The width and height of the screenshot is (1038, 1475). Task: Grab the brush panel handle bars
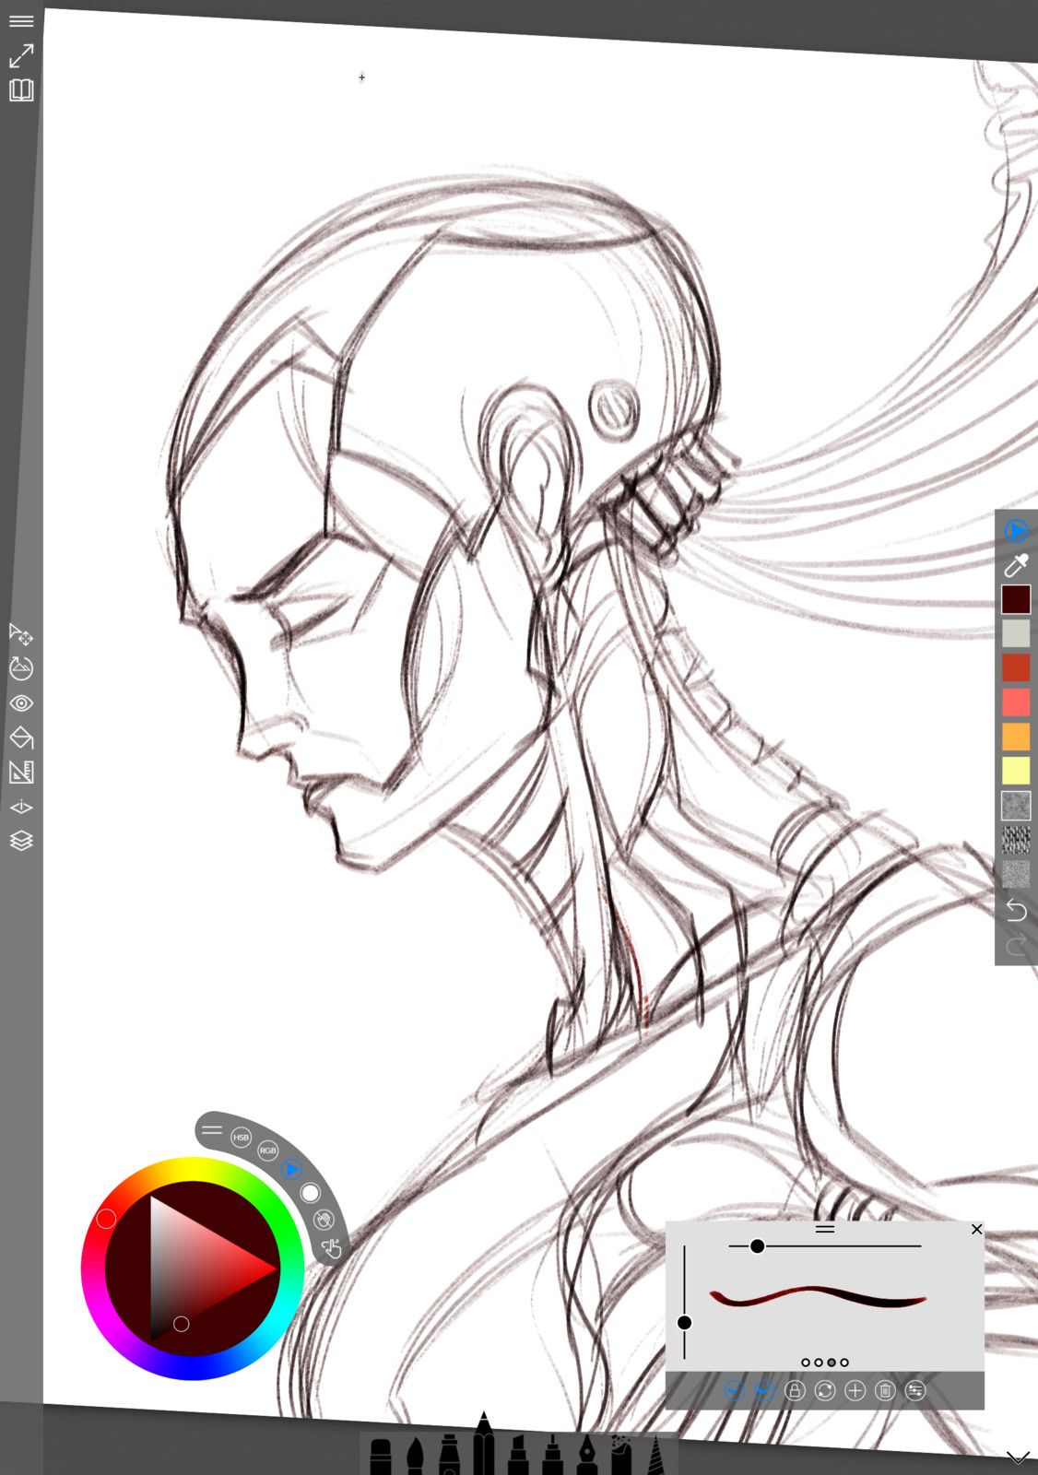[825, 1229]
